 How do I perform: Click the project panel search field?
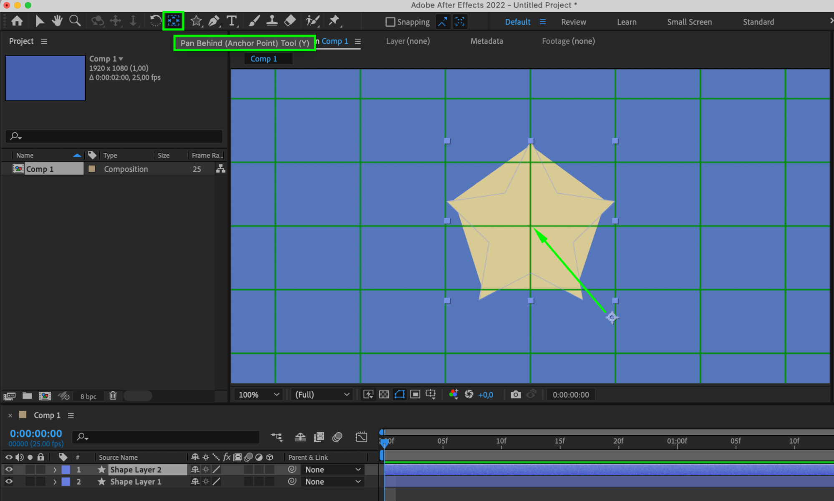tap(114, 136)
